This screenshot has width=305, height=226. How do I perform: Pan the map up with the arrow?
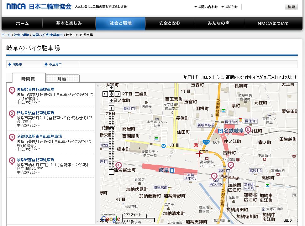[x=111, y=88]
